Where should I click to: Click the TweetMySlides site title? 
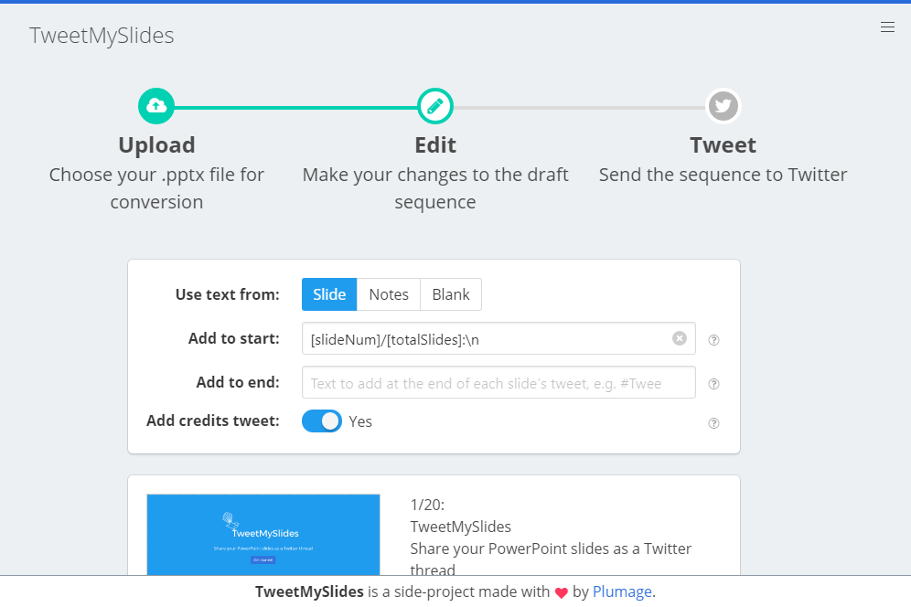(x=102, y=36)
